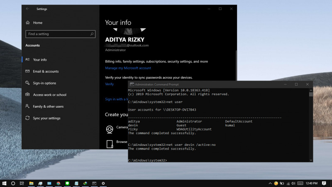The width and height of the screenshot is (332, 187).
Task: Click the Verify identity link
Action: click(109, 84)
